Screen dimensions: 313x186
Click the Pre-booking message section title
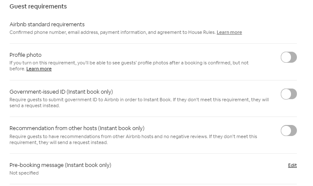[36, 165]
